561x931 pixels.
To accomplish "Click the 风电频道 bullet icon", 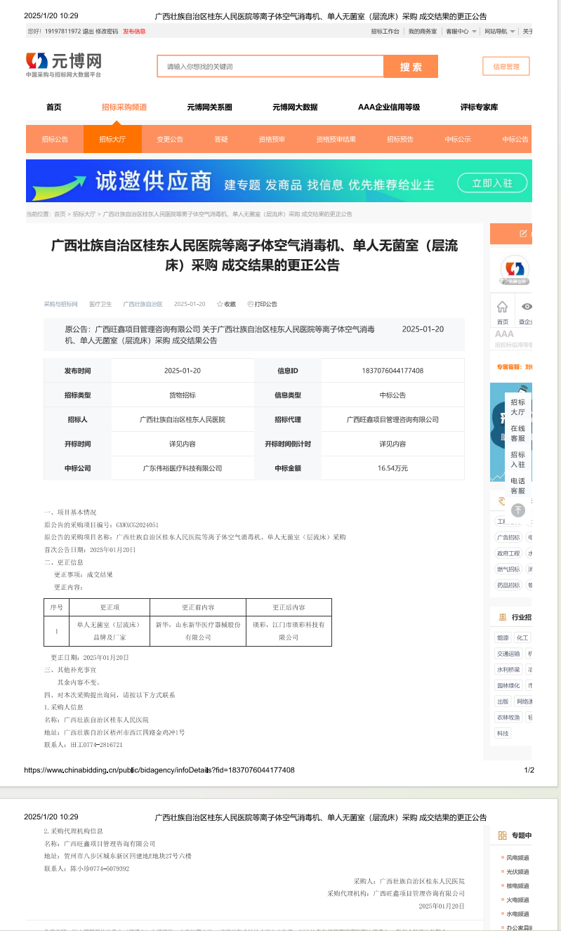I will click(501, 858).
